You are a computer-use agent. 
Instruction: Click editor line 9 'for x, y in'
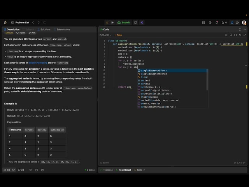click(128, 67)
